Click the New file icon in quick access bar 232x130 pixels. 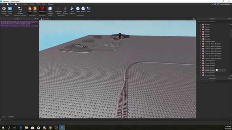tap(8, 4)
